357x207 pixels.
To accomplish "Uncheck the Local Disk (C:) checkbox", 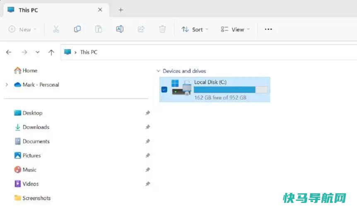I will (164, 89).
